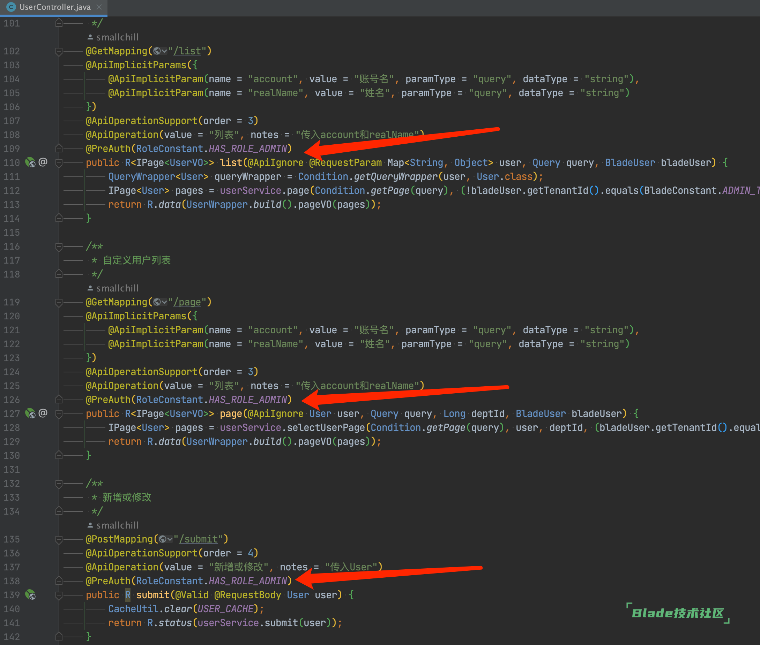Click the globe URL icon before "/submit"

click(x=163, y=539)
